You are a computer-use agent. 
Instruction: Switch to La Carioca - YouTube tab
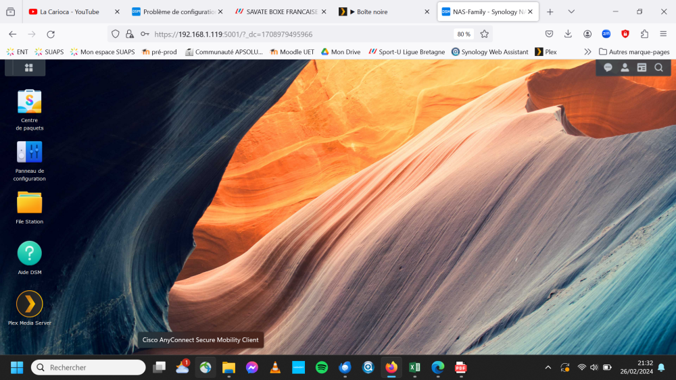[70, 11]
